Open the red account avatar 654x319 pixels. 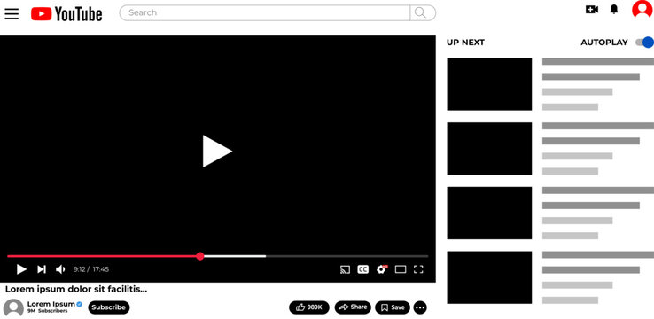[642, 9]
